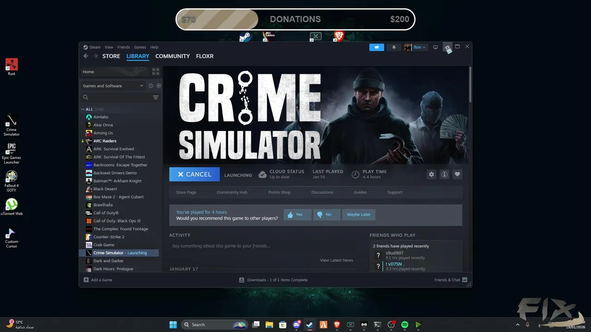Open the FLOXR profile tab

(x=205, y=56)
